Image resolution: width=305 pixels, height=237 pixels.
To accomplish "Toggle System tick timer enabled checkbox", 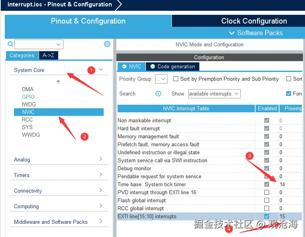I will coord(267,184).
